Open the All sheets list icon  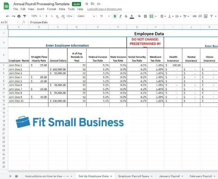[x=16, y=176]
